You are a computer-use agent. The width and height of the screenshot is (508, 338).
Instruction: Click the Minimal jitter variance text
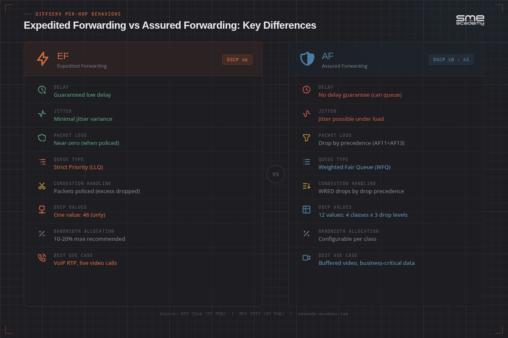pyautogui.click(x=83, y=119)
